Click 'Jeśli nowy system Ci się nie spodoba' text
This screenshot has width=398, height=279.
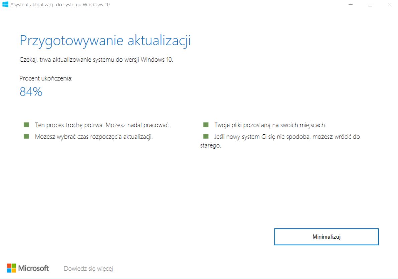(x=280, y=141)
